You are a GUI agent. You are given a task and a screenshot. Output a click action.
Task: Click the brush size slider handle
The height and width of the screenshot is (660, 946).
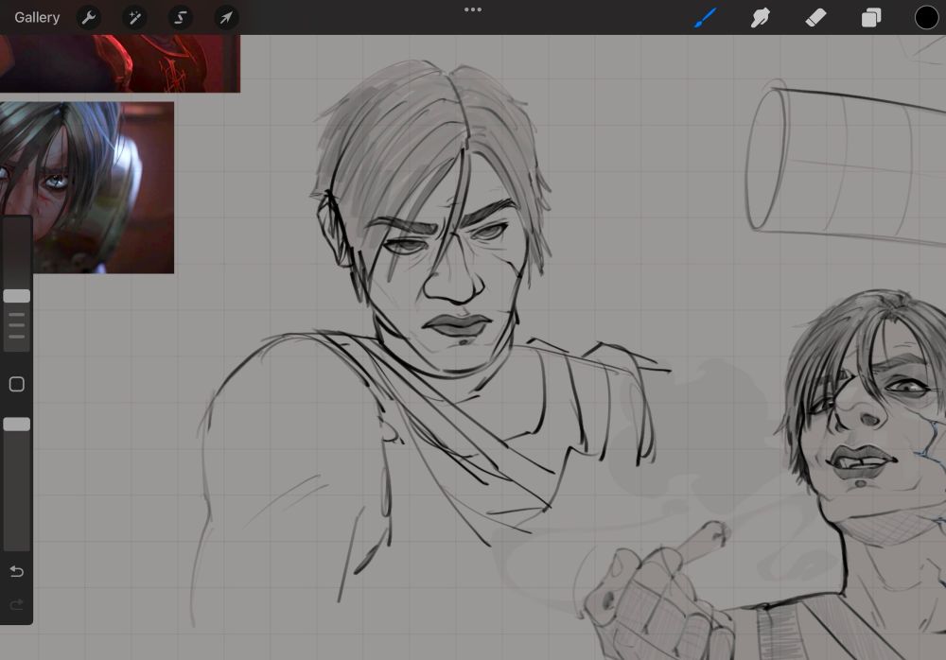tap(16, 296)
